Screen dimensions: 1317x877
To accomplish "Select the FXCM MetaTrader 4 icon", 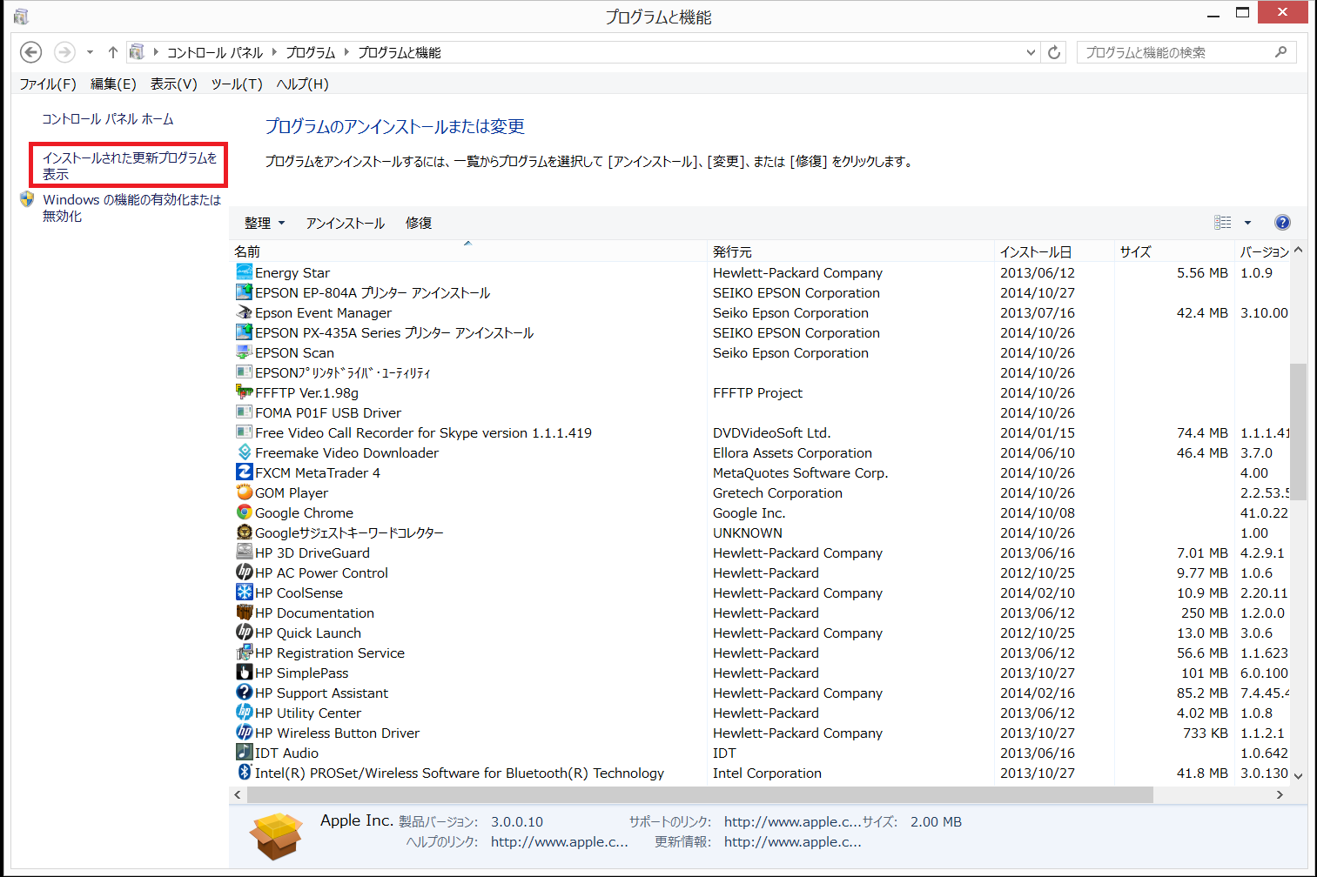I will click(x=245, y=472).
